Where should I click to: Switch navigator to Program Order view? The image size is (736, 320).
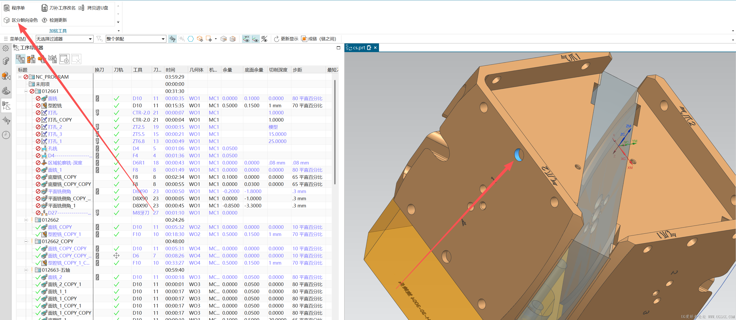[20, 59]
